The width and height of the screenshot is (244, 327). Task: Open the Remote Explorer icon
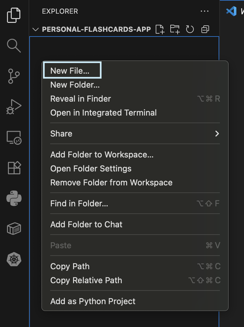click(x=14, y=137)
